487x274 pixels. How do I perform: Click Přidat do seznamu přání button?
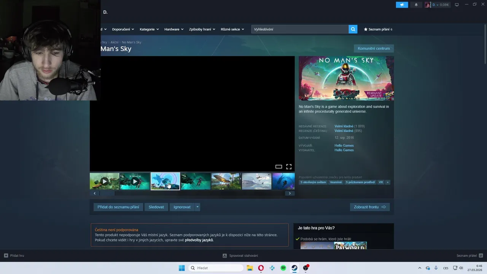click(x=118, y=207)
